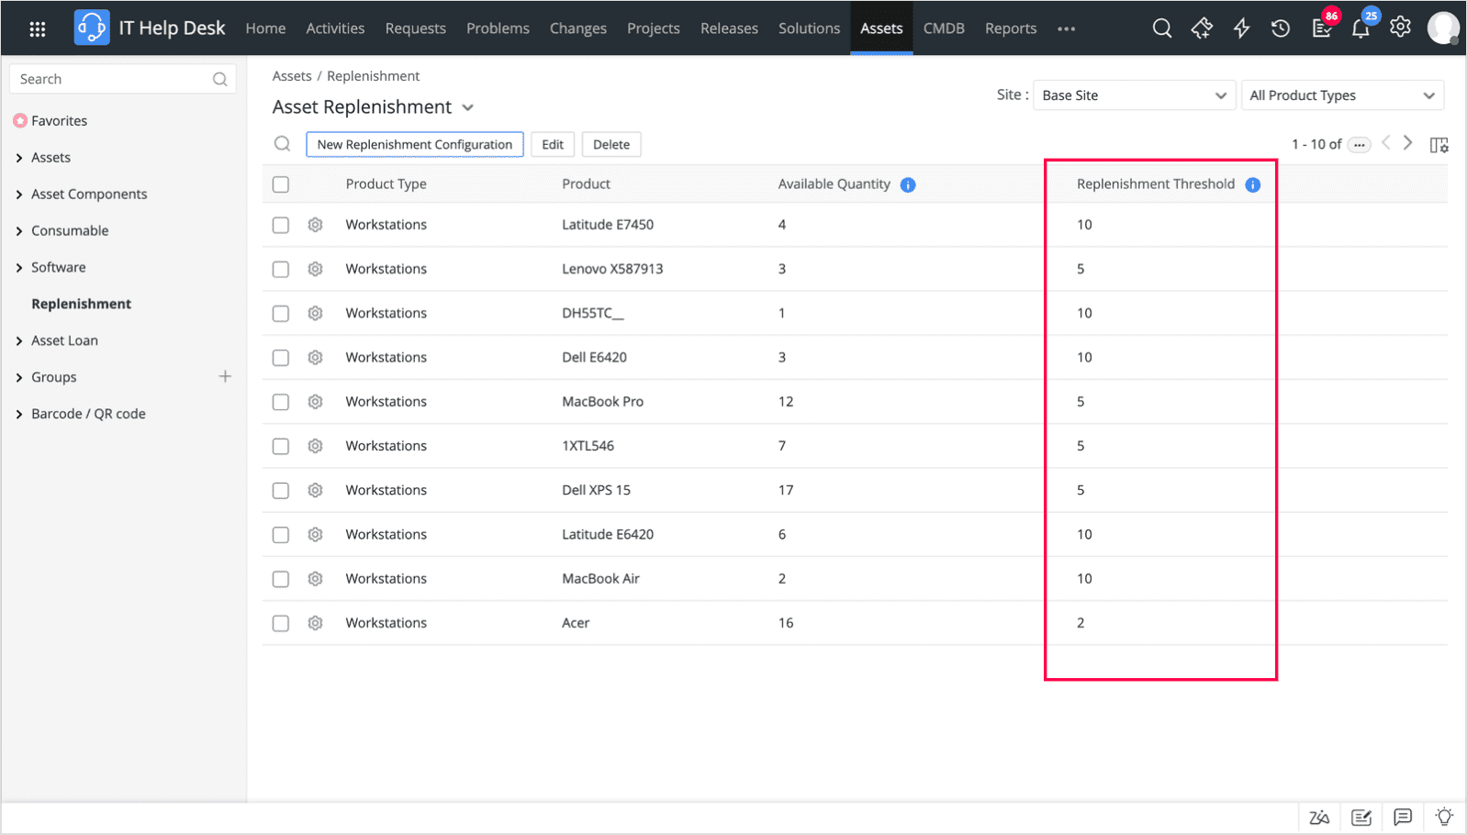The height and width of the screenshot is (835, 1467).
Task: Click New Replenishment Configuration button
Action: tap(415, 144)
